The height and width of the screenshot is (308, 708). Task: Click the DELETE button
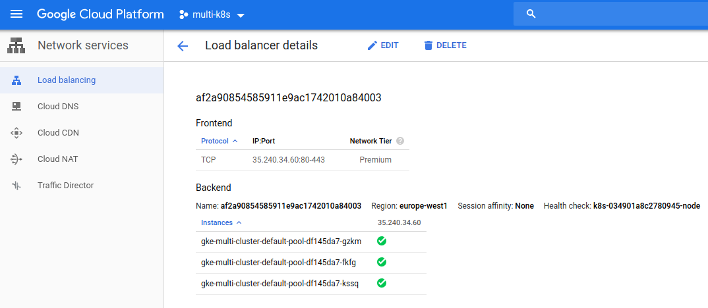click(x=445, y=45)
